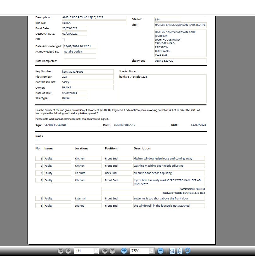Viewport: 255px width, 257px height.
Task: Click Date Acknowledged 12/07/2024 10:42:01
Action: 80,46
